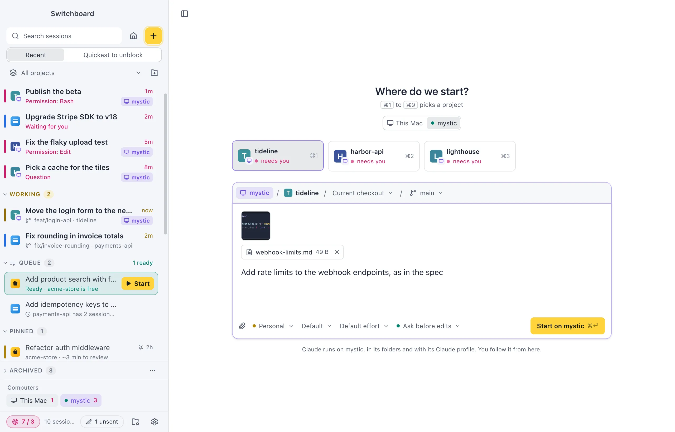Switch to Quickest to unblock tab
The height and width of the screenshot is (432, 675).
(113, 55)
